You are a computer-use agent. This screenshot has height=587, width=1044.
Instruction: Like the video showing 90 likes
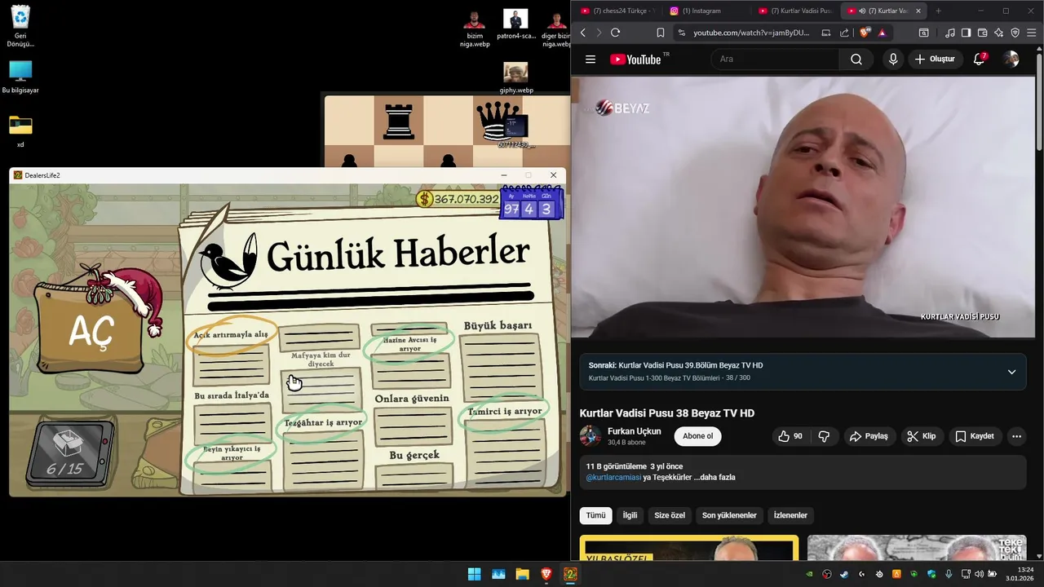(x=790, y=436)
